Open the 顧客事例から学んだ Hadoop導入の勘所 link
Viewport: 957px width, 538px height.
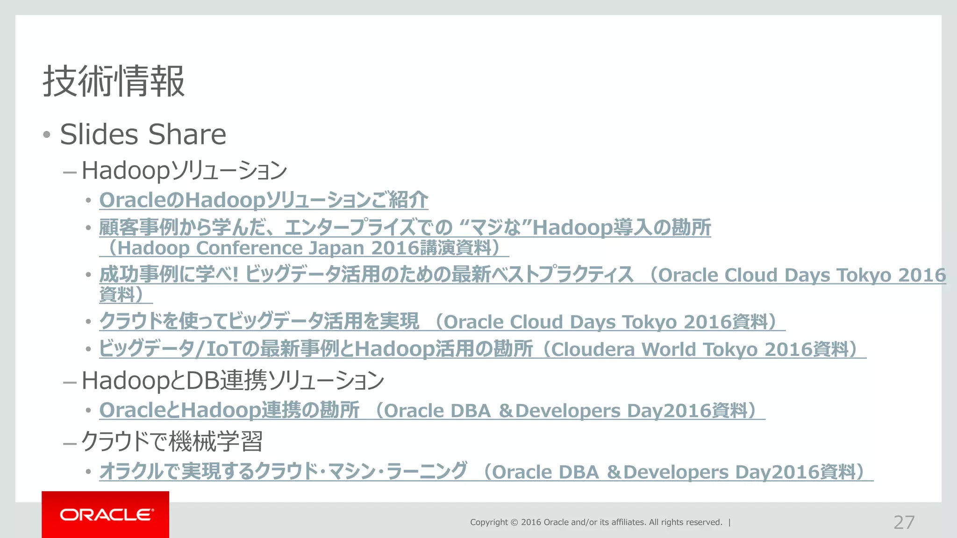pyautogui.click(x=405, y=237)
